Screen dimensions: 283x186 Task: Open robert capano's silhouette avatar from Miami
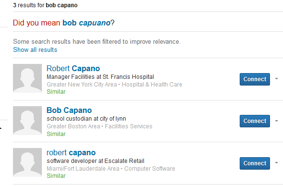pos(27,162)
